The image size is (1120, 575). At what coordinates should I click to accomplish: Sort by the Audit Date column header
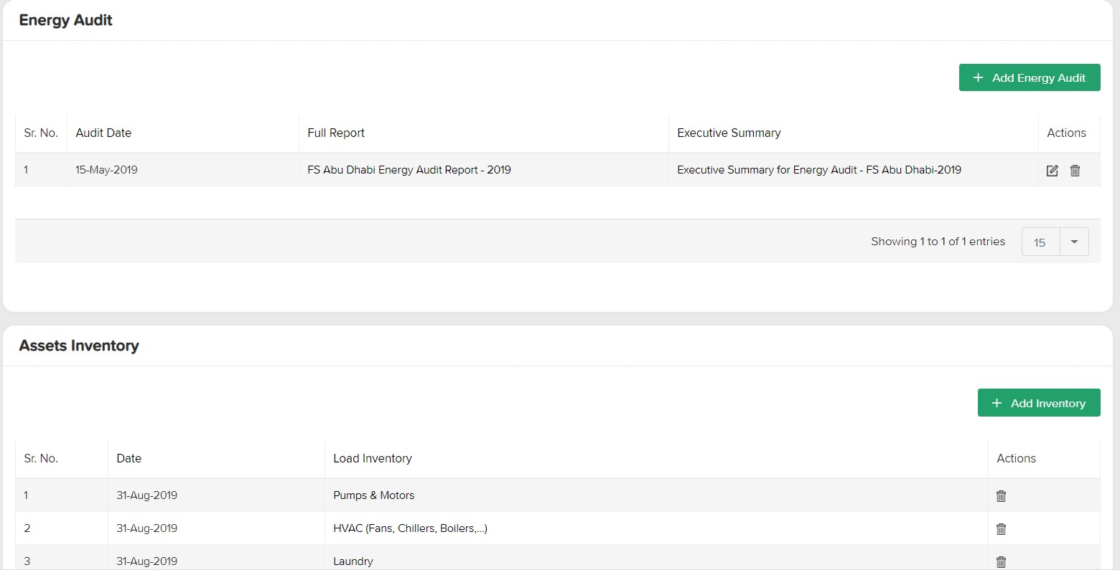(103, 133)
